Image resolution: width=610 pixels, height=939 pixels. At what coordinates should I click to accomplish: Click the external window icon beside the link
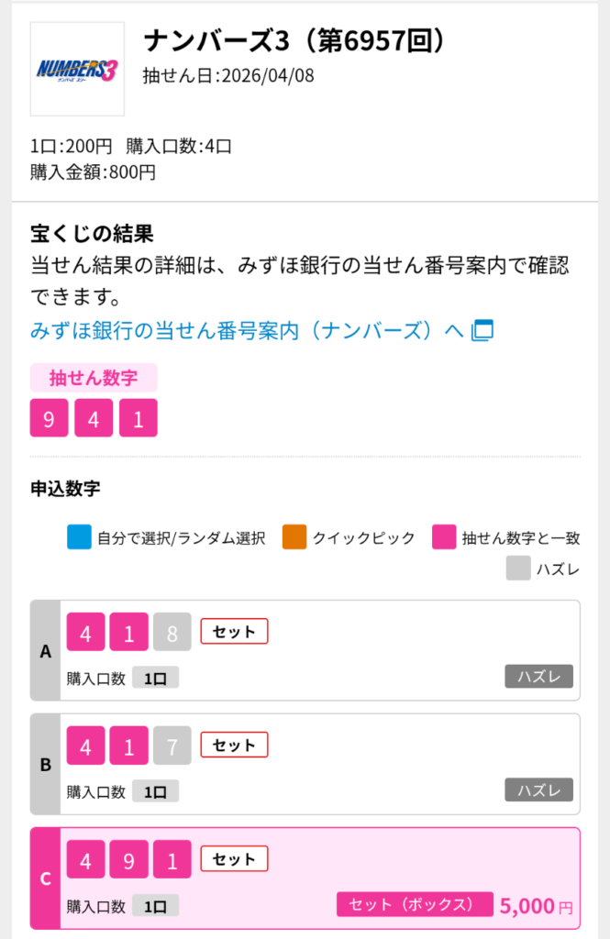[x=482, y=331]
